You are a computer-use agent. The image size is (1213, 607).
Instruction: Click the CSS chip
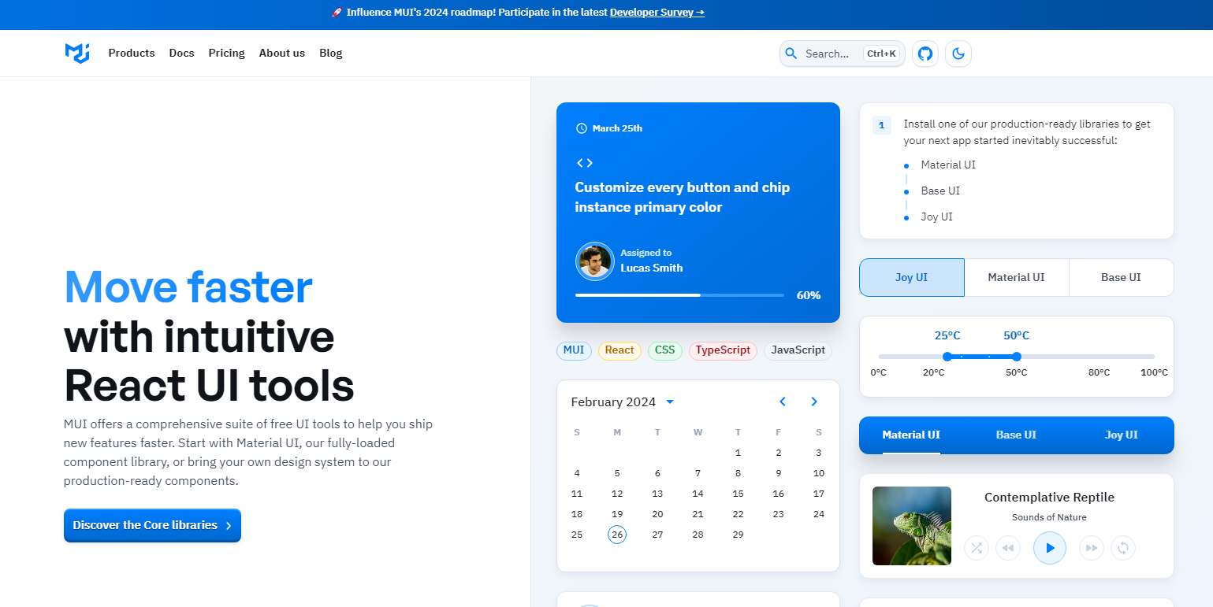click(x=665, y=350)
